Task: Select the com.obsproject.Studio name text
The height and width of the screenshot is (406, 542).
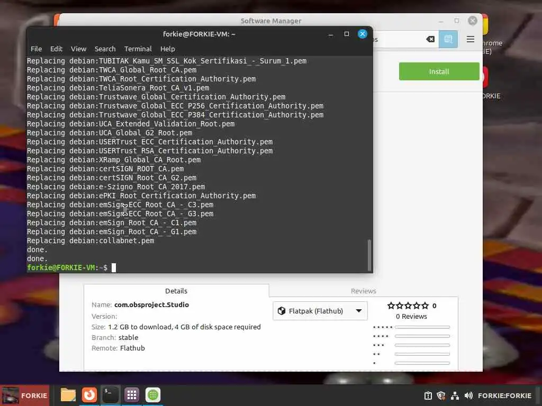Action: (151, 304)
